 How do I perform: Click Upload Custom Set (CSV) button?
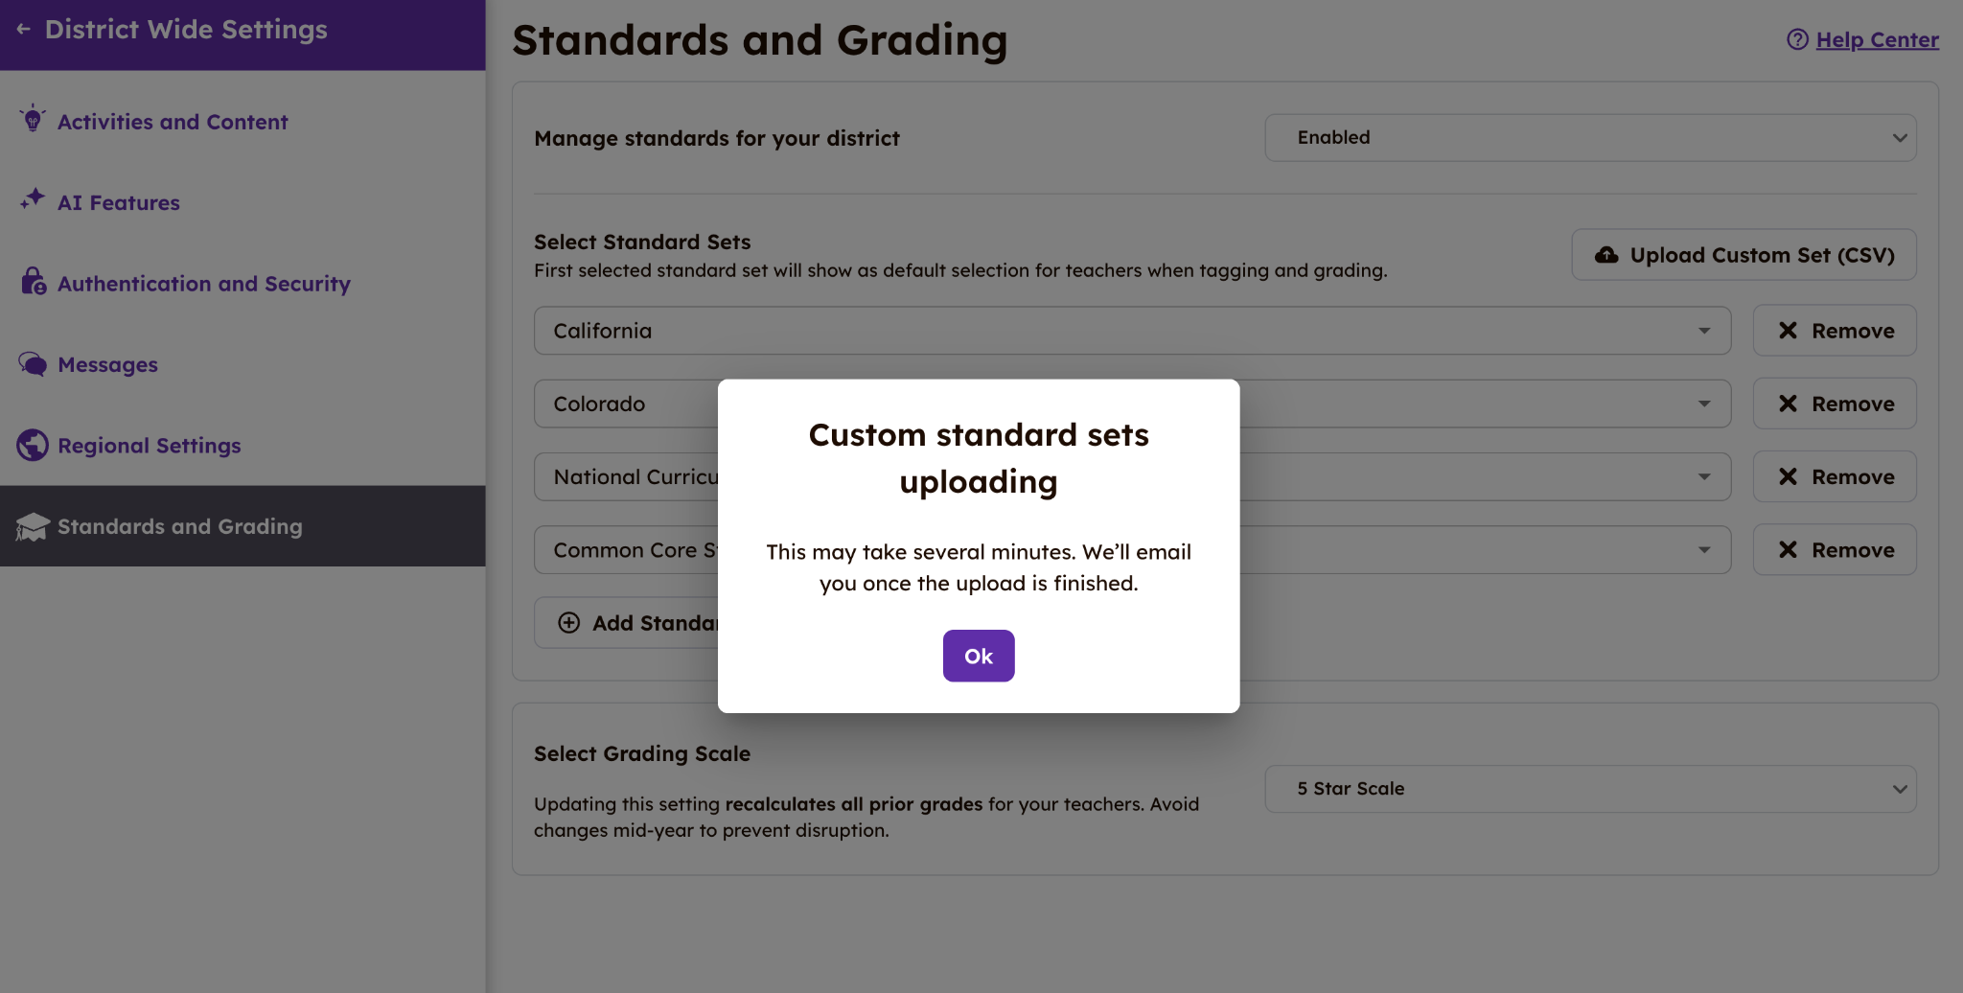click(x=1744, y=255)
